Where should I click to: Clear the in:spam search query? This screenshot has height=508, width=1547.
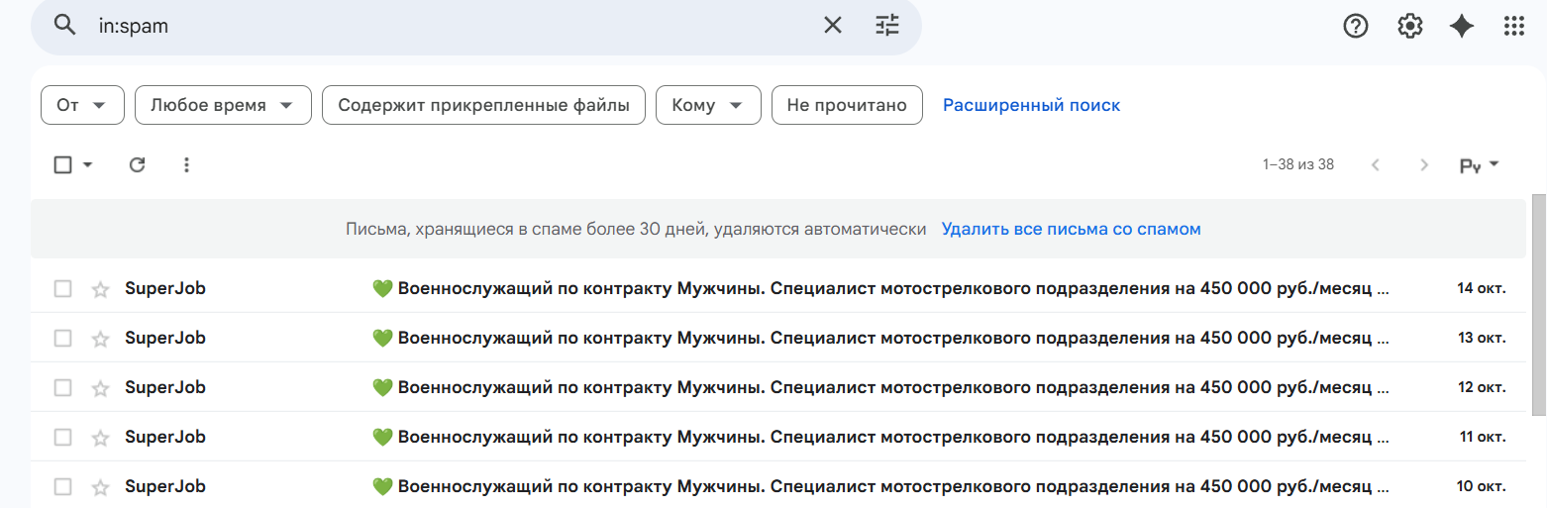point(833,26)
